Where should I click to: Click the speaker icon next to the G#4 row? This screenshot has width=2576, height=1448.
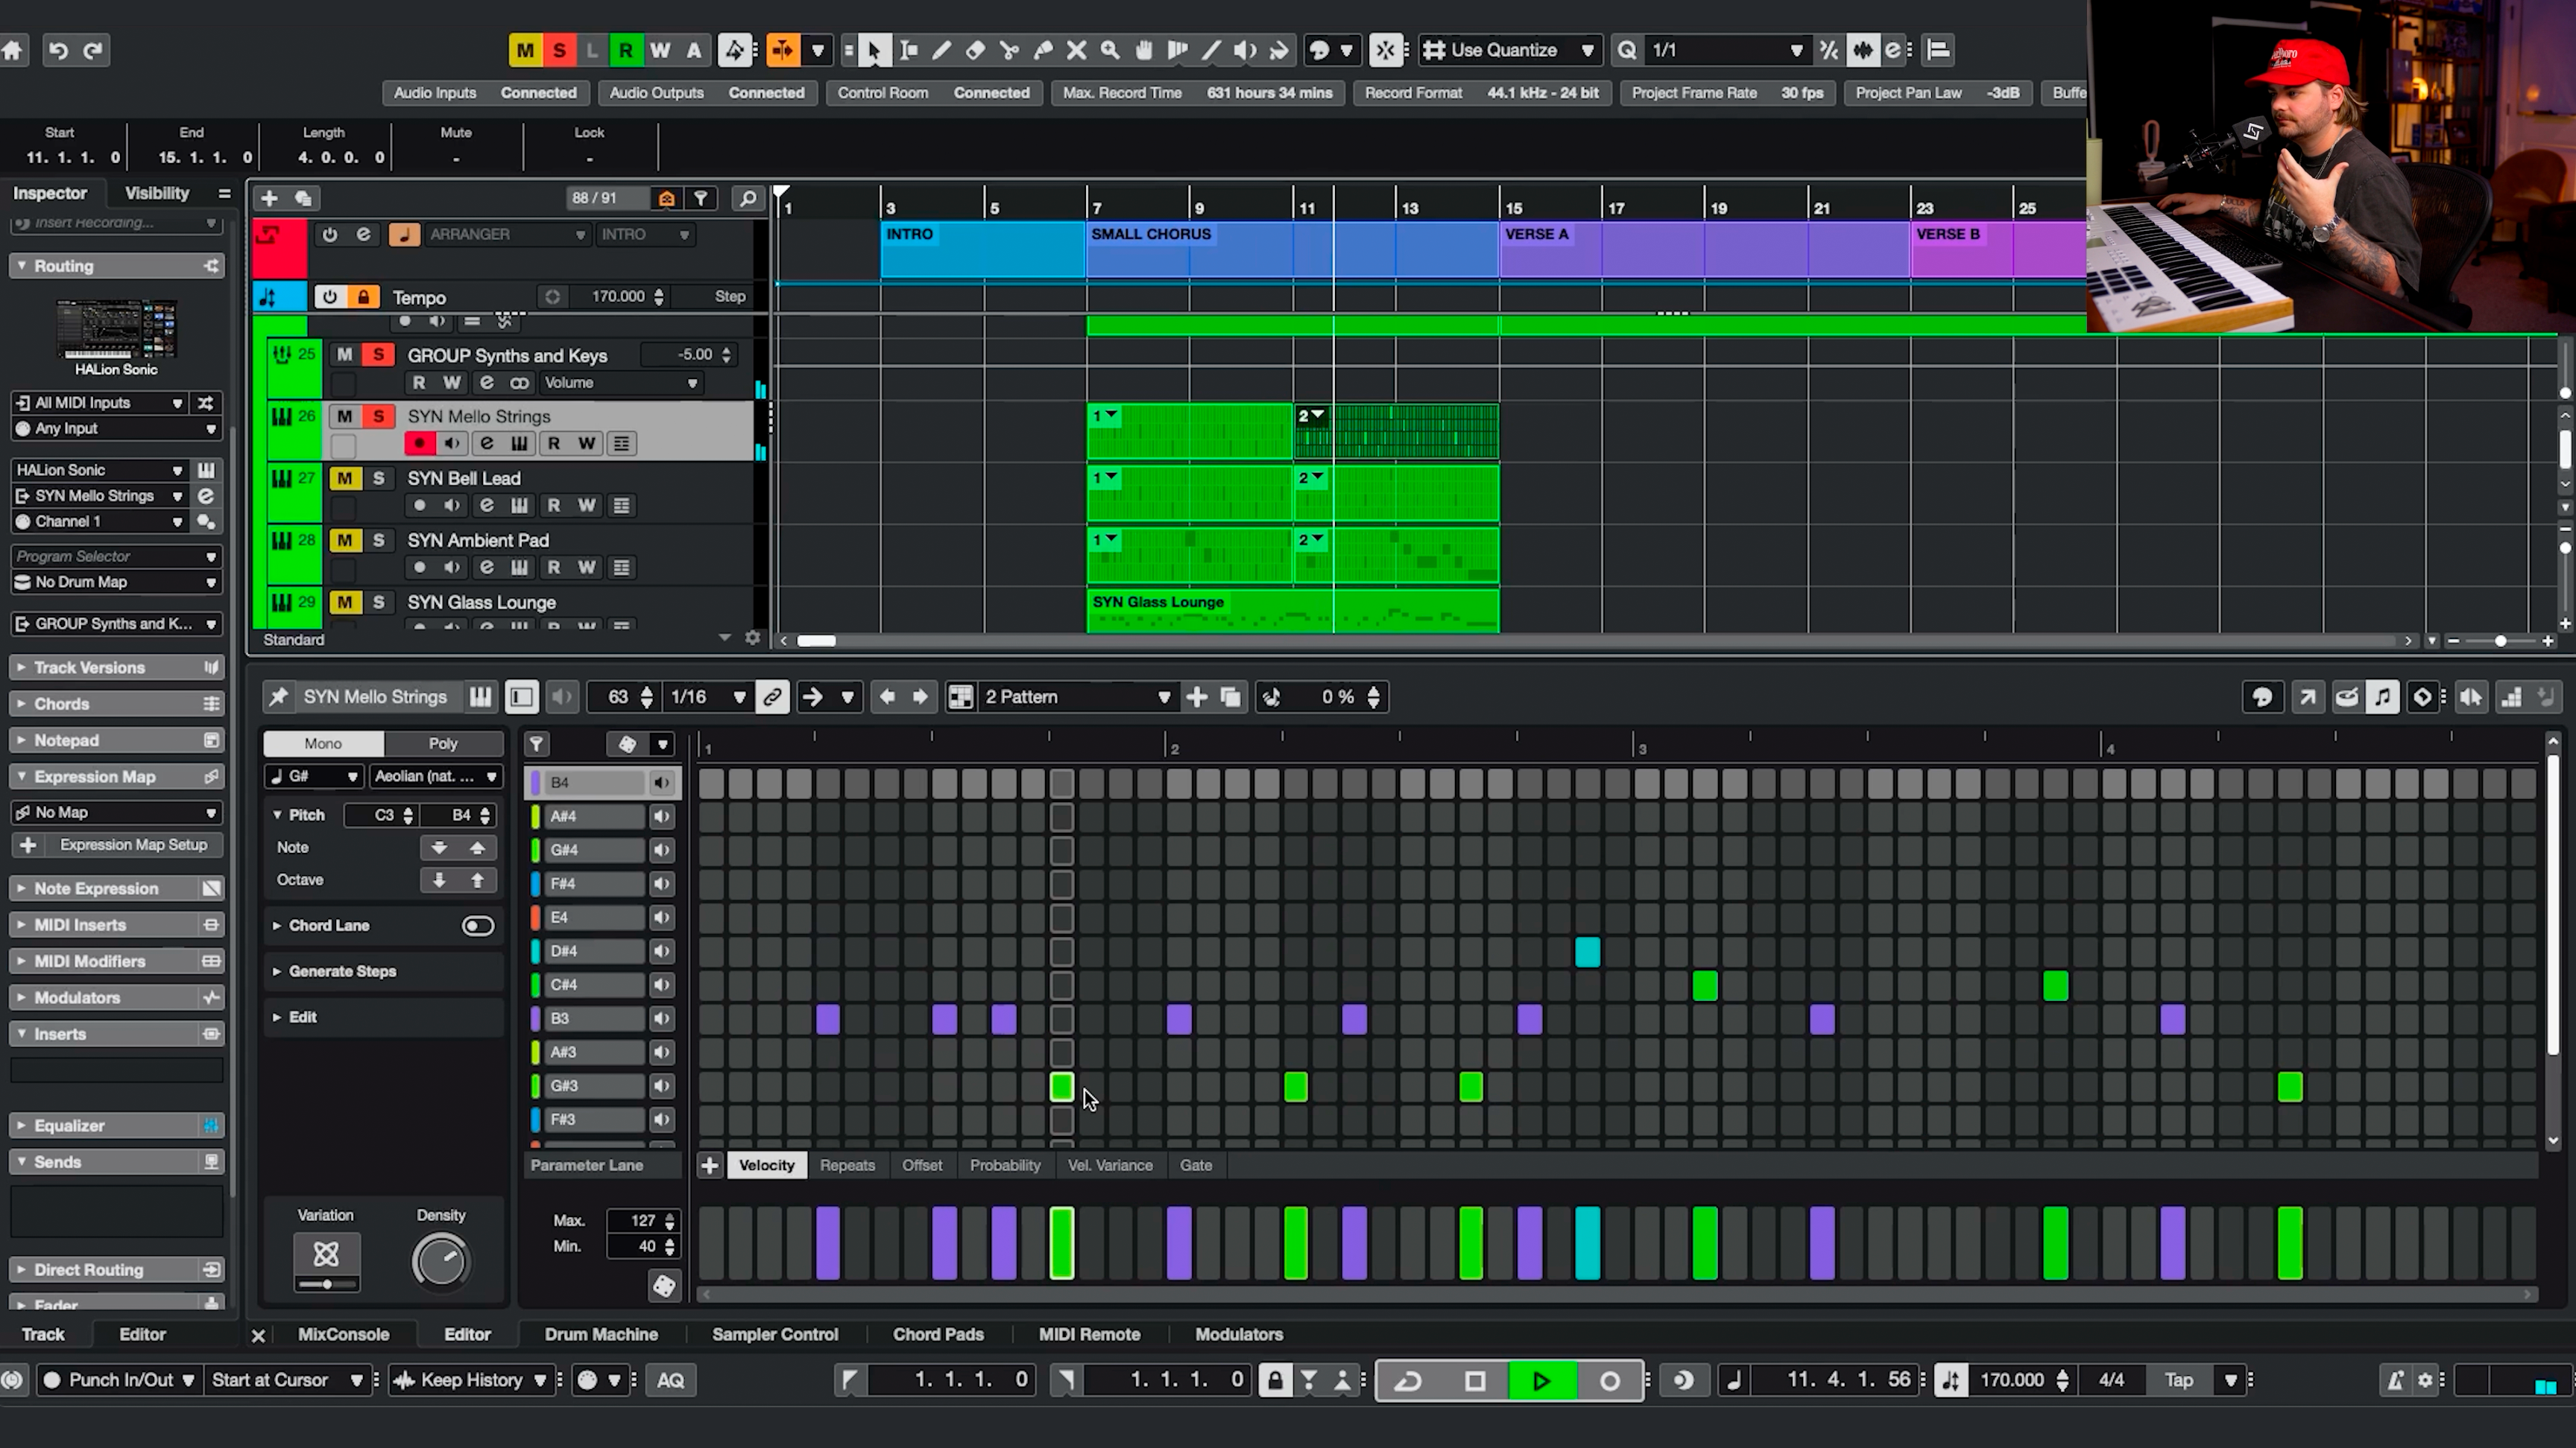point(661,849)
